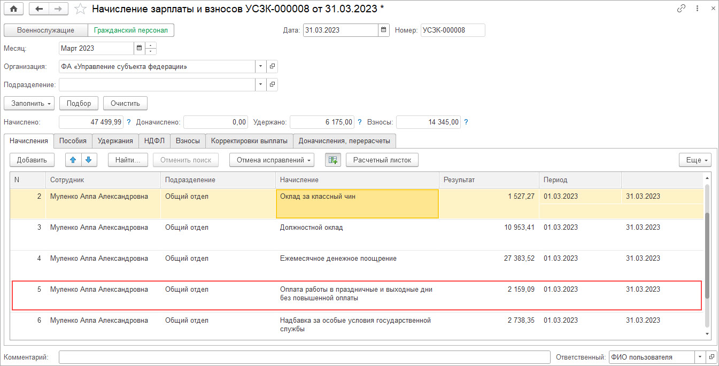
Task: Select the Оклад за классный чин cell
Action: pyautogui.click(x=357, y=204)
